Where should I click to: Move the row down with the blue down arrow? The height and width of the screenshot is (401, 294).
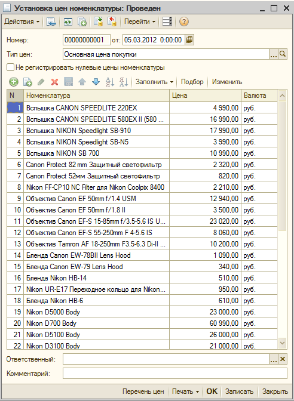pos(96,82)
